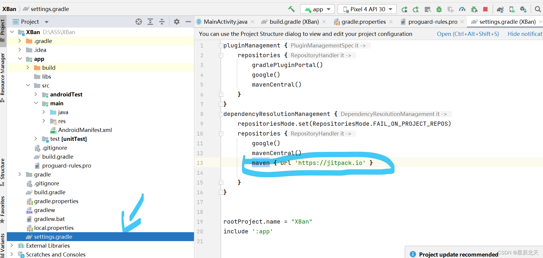Open the Resource Manager side tab
The height and width of the screenshot is (258, 543).
[x=3, y=77]
